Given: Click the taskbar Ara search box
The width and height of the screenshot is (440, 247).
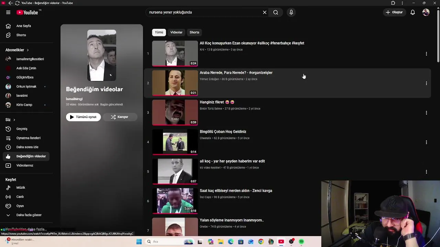Looking at the screenshot, I should 170,242.
